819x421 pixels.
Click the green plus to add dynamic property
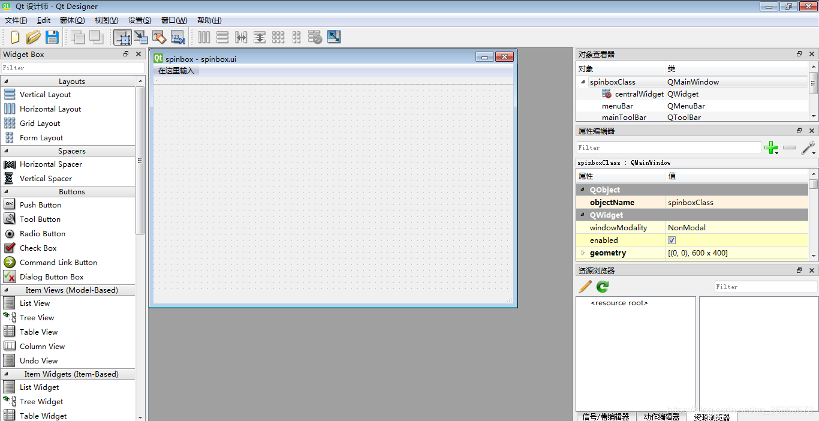click(772, 148)
